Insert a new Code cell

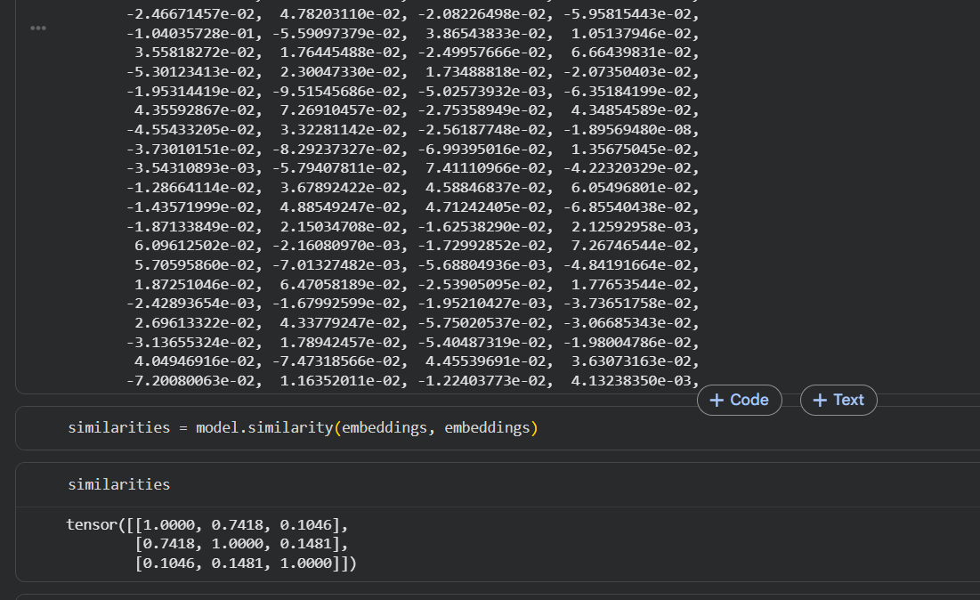[740, 400]
